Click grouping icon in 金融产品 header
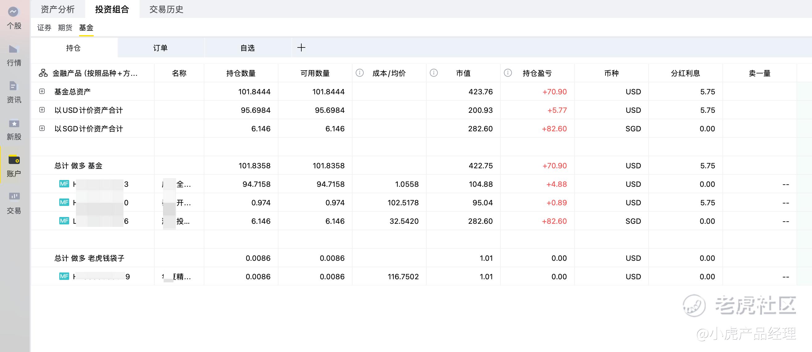Image resolution: width=812 pixels, height=352 pixels. tap(43, 73)
